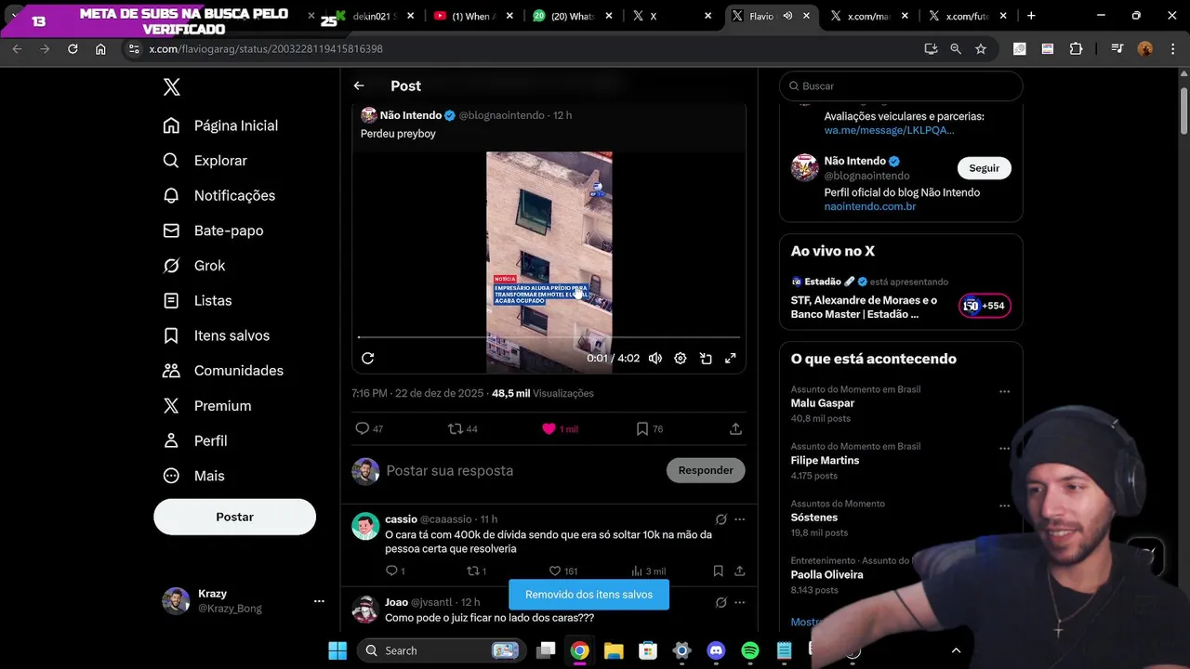Bookmark cassio's comment
Image resolution: width=1190 pixels, height=669 pixels.
[718, 571]
